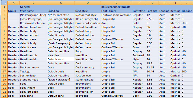Click the 'Font size' header cell
193x98 pixels.
click(152, 11)
